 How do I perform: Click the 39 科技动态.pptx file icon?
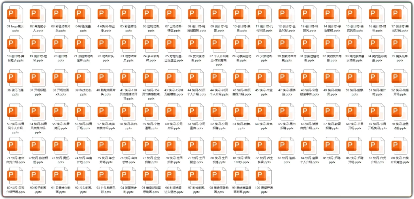click(x=83, y=77)
